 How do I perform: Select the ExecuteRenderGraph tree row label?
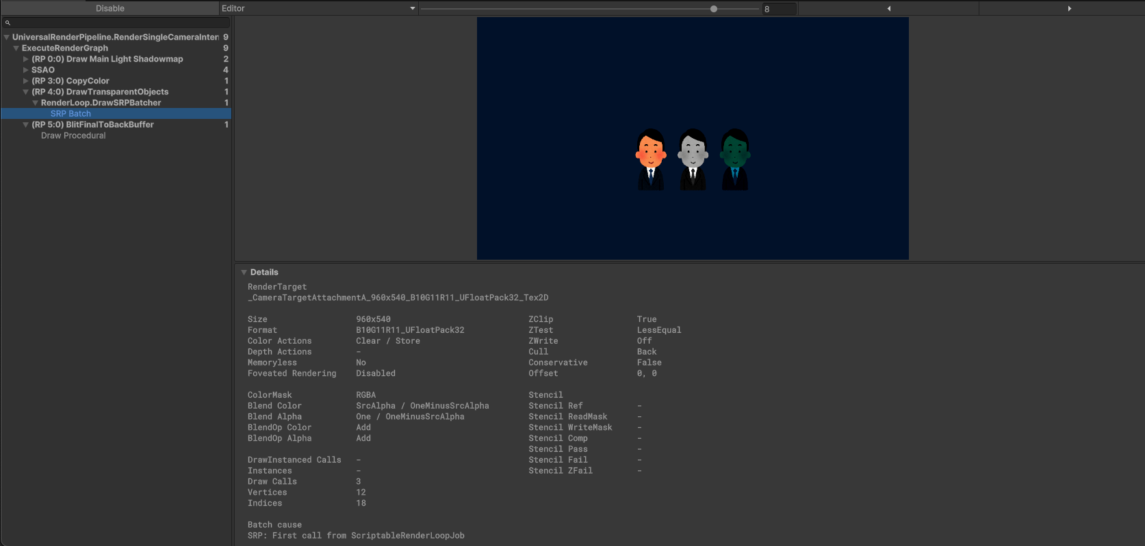coord(65,48)
